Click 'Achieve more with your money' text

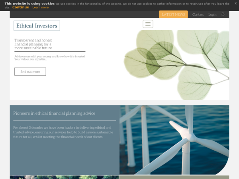[x=50, y=58]
